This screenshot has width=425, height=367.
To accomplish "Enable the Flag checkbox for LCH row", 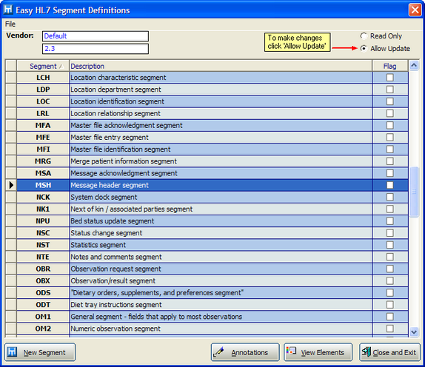I will pos(390,78).
